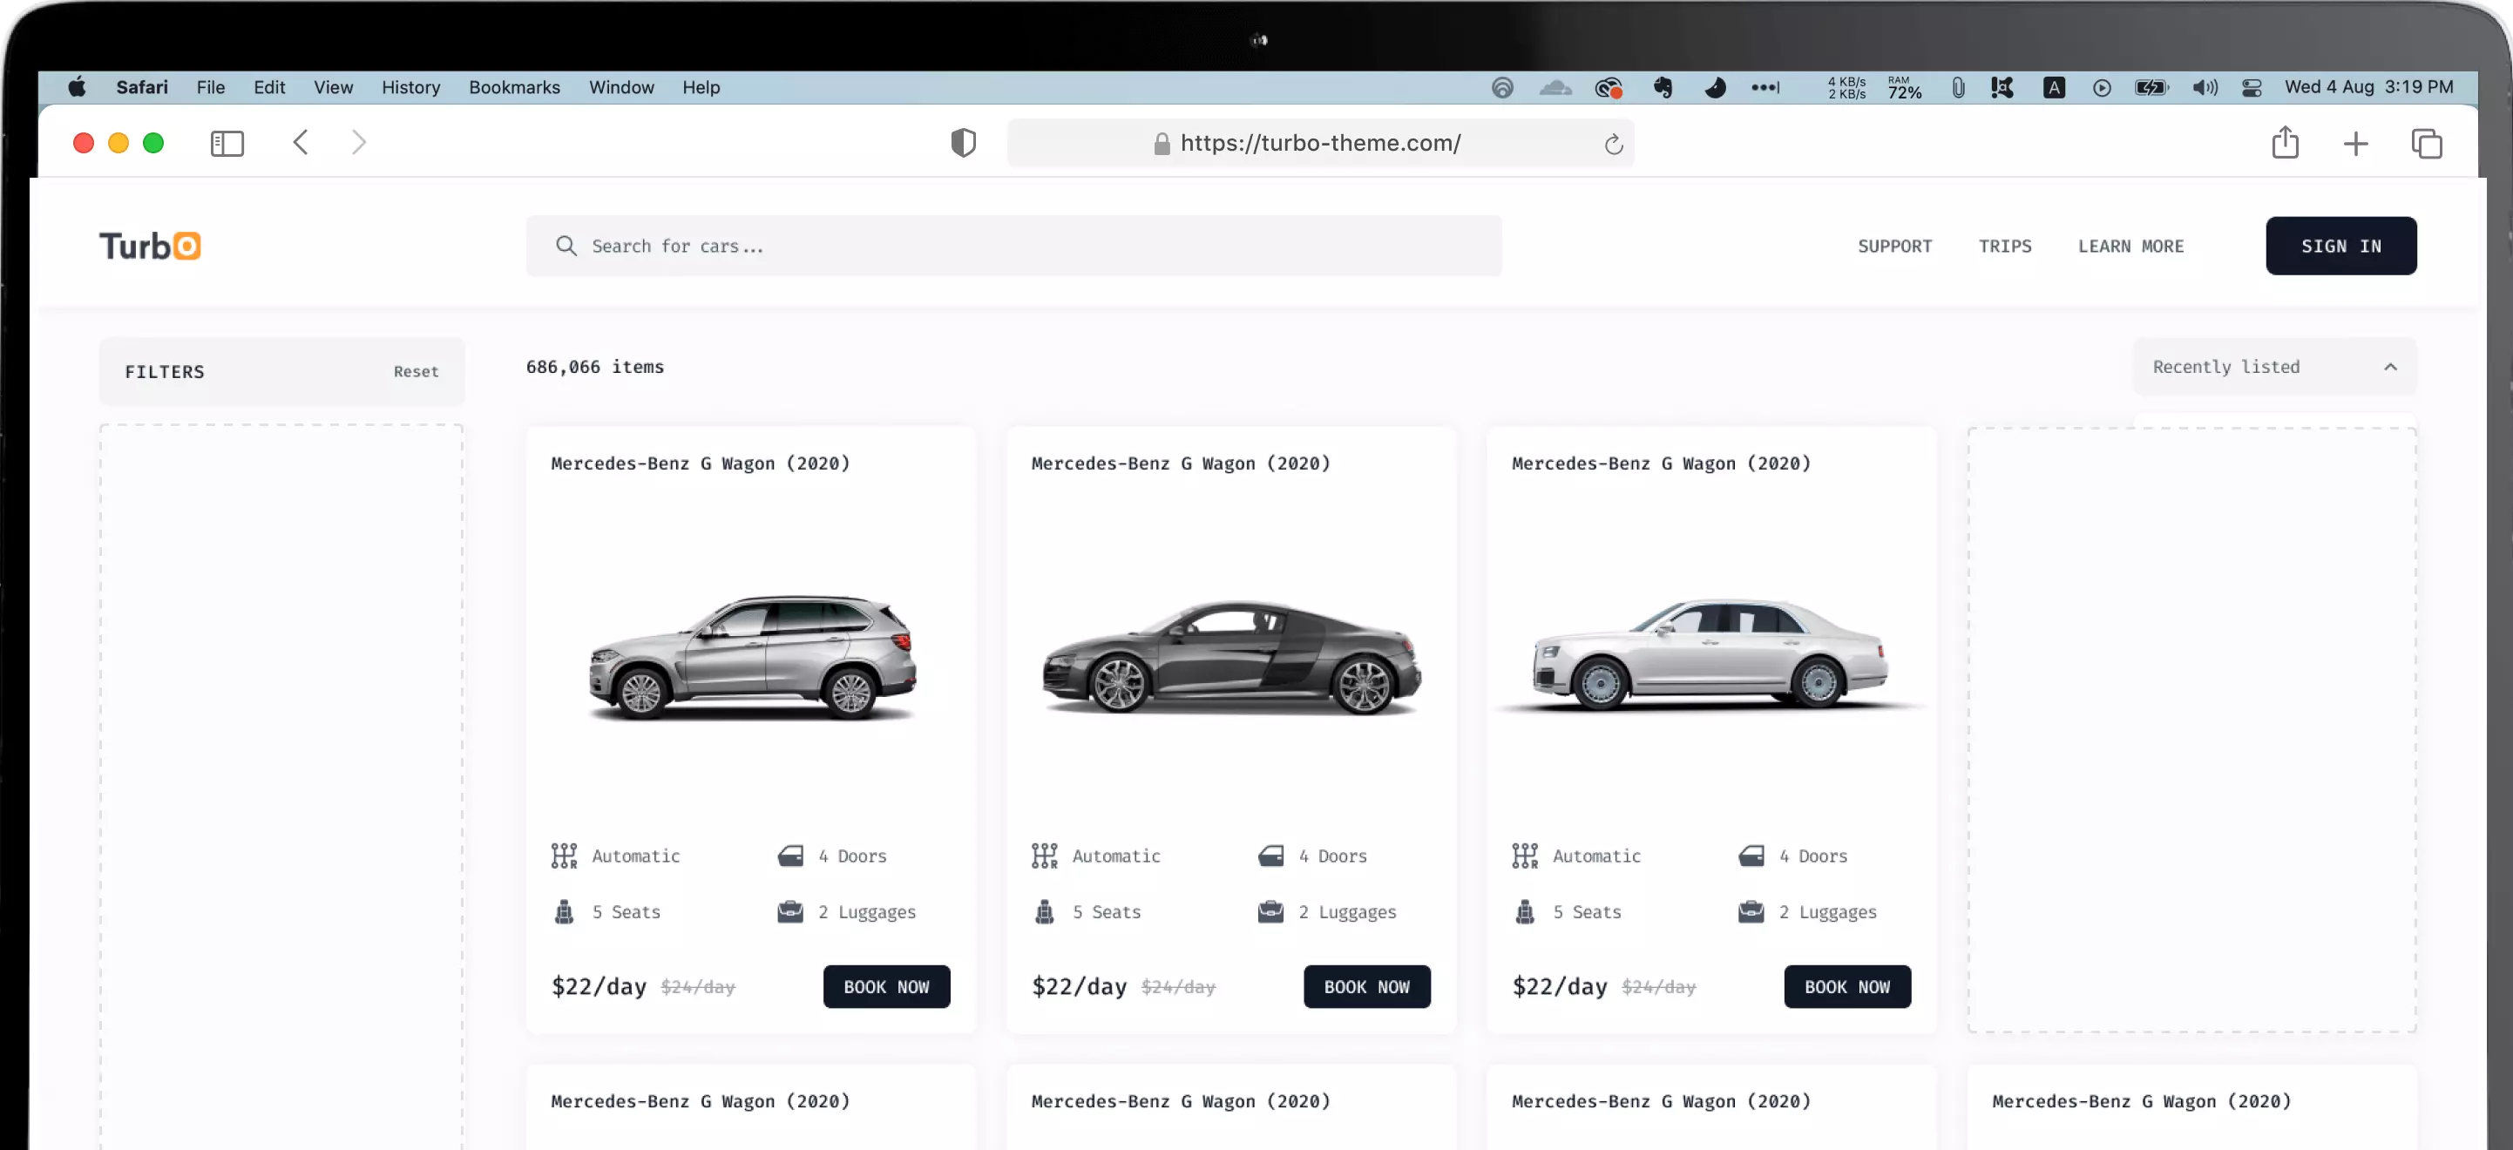The width and height of the screenshot is (2513, 1150).
Task: Book the dark coupe with BOOK NOW
Action: [1367, 986]
